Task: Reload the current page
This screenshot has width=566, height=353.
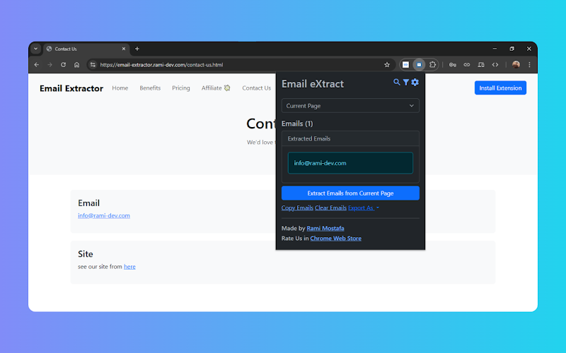Action: point(63,65)
